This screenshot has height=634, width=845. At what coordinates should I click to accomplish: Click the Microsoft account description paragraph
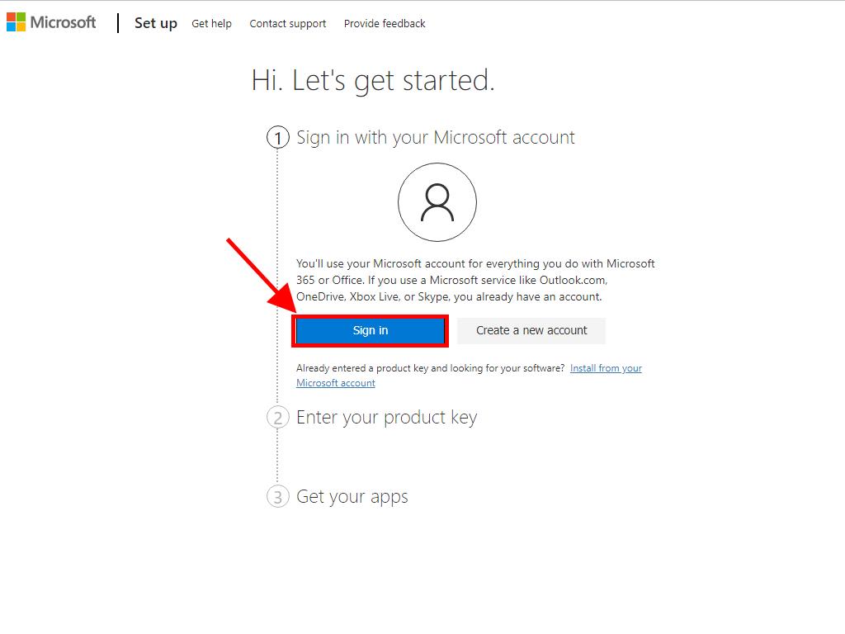tap(475, 280)
